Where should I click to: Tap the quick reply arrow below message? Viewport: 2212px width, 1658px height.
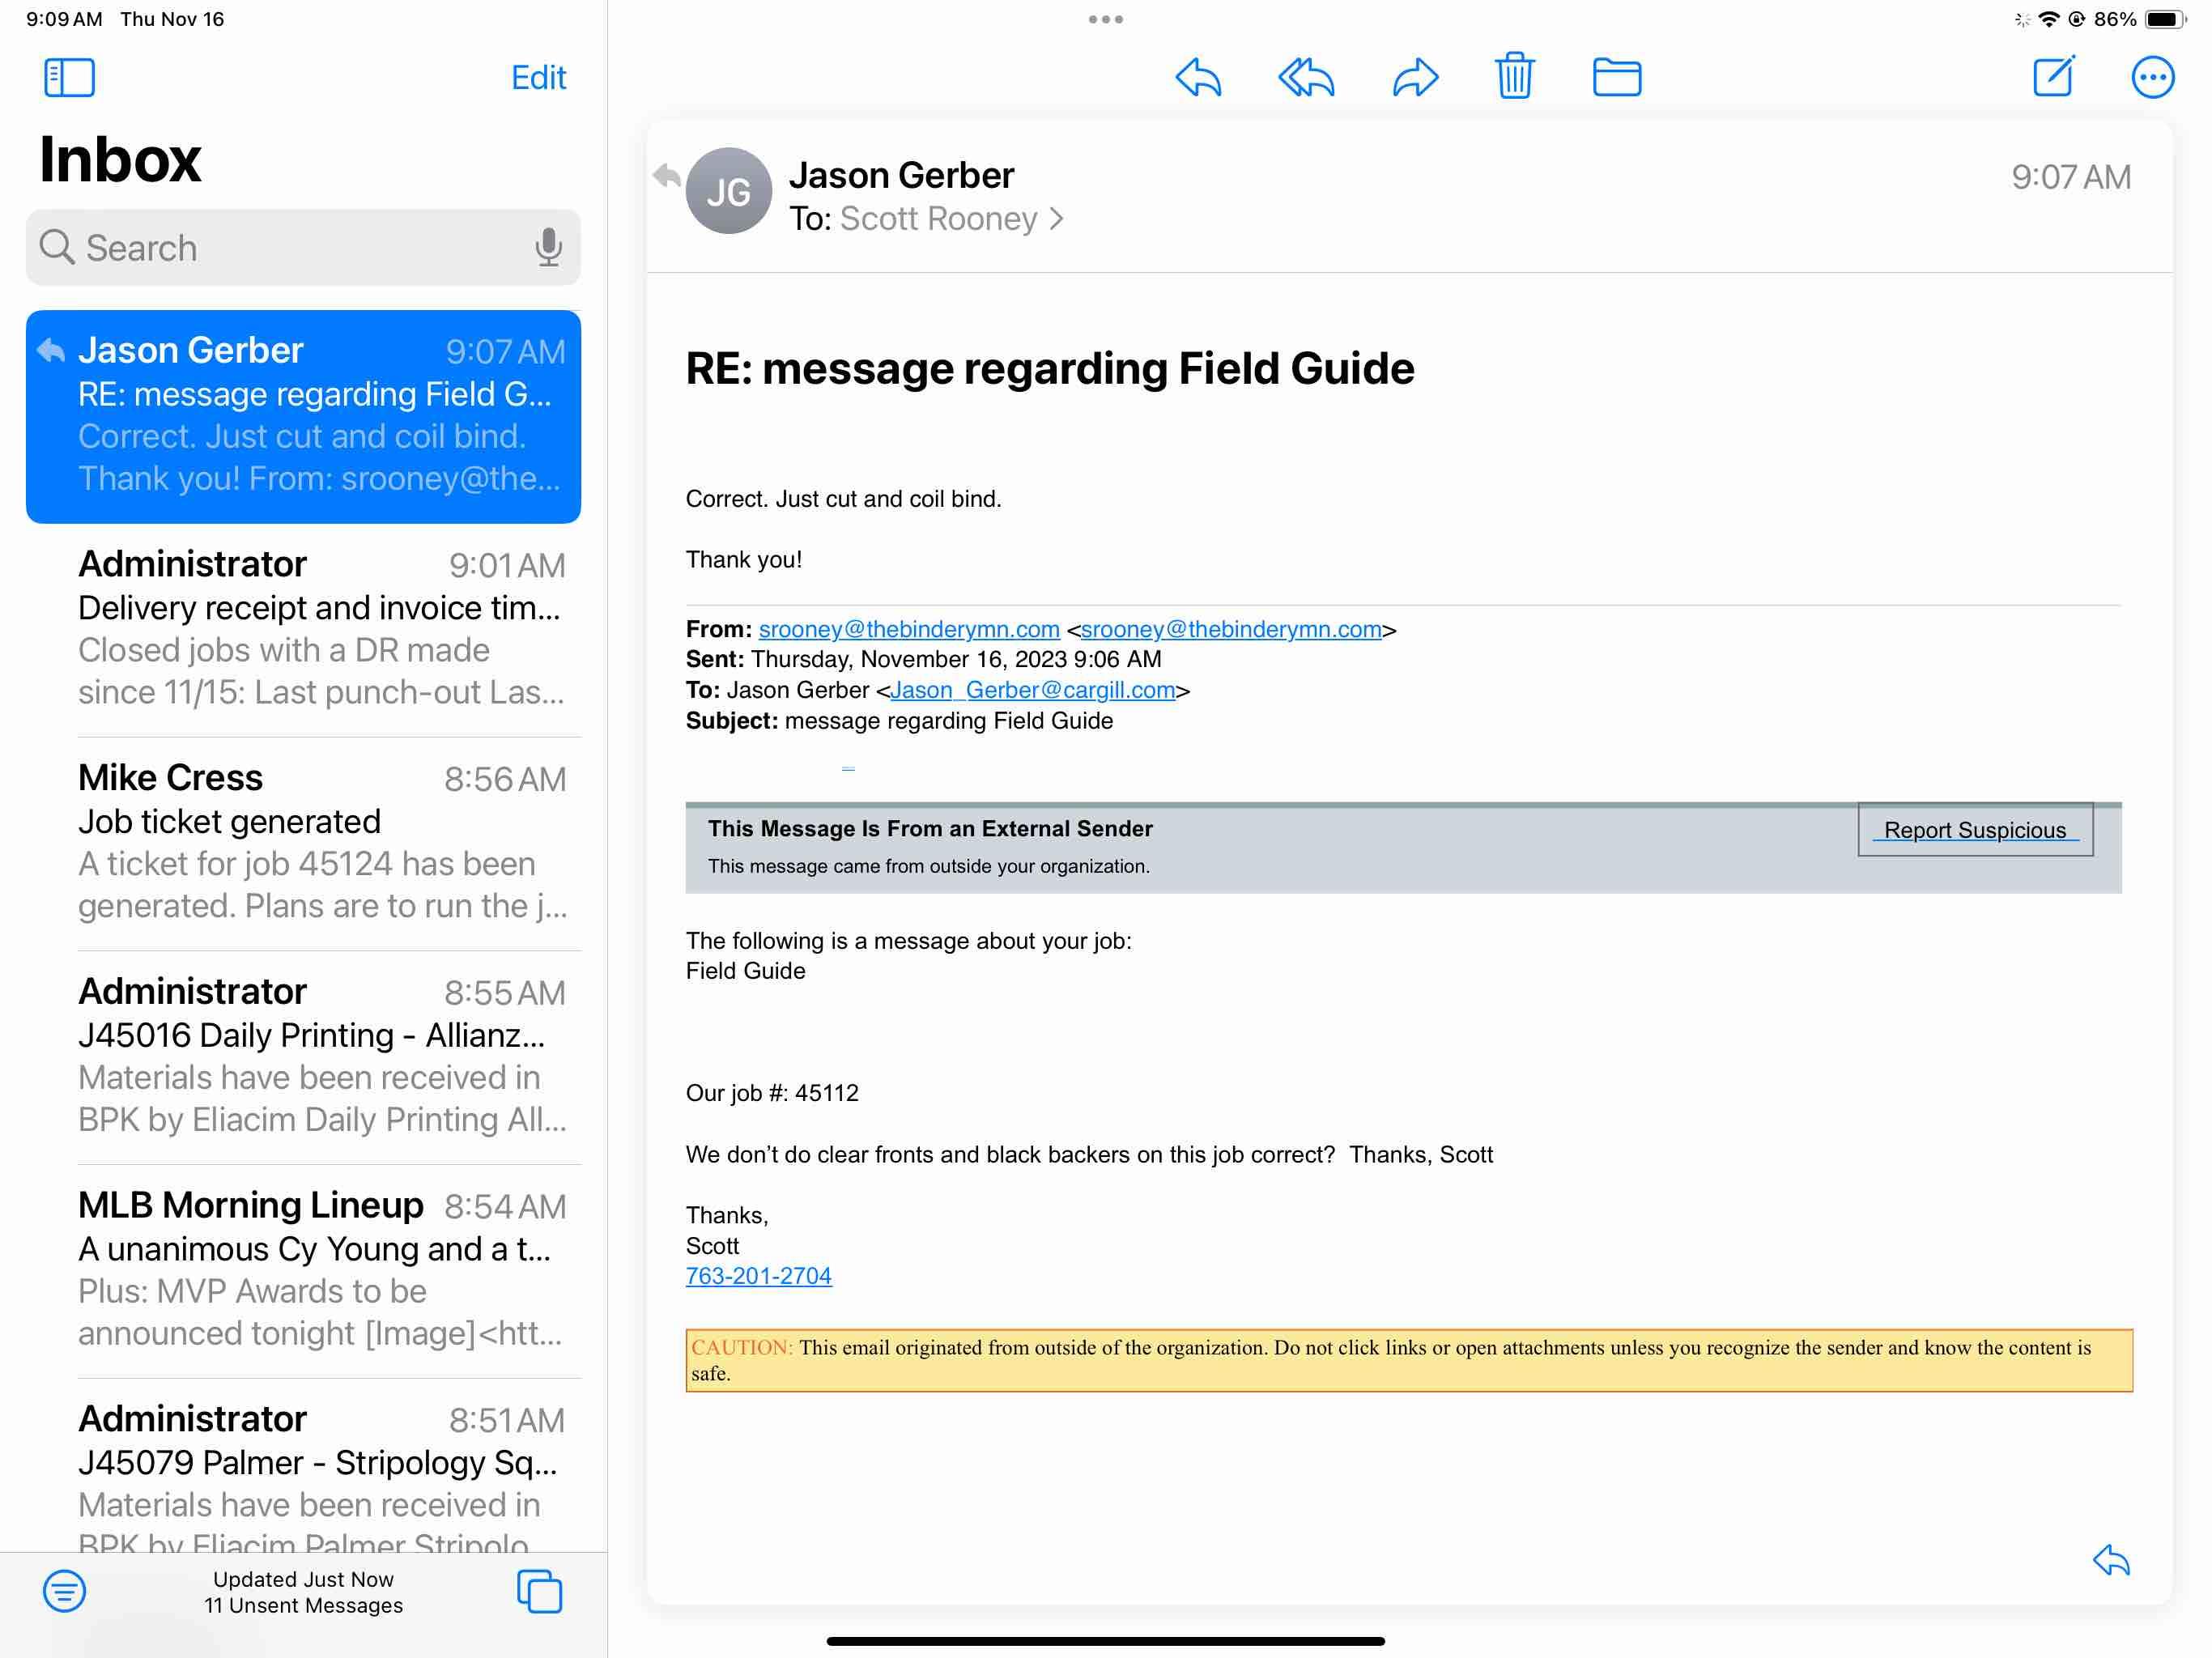2111,1559
